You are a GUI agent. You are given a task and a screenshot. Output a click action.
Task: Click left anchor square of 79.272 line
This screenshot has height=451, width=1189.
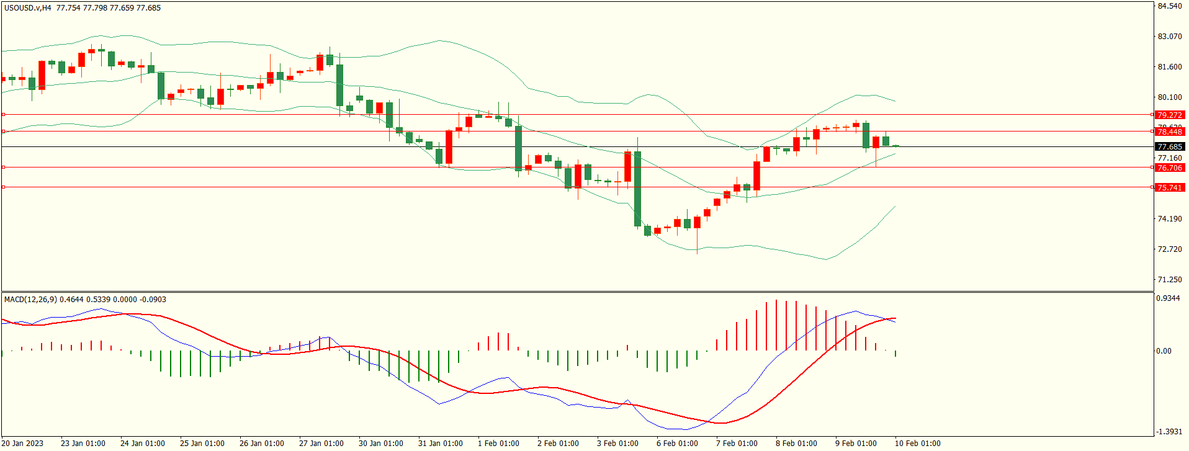(x=4, y=115)
